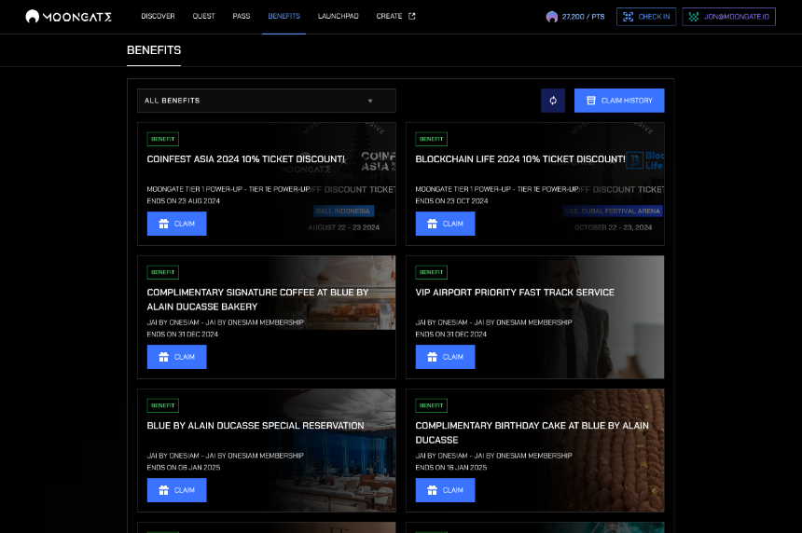Image resolution: width=802 pixels, height=533 pixels.
Task: Click the birthday cake card's JAI by OneSiam membership text
Action: click(493, 456)
